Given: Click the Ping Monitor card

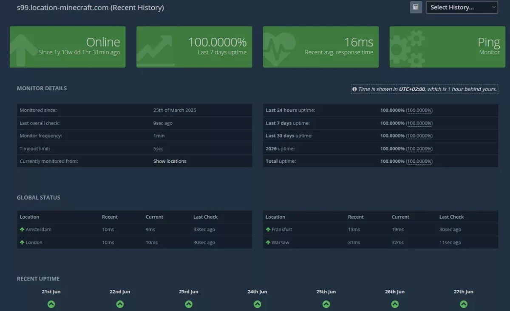Looking at the screenshot, I should (448, 47).
